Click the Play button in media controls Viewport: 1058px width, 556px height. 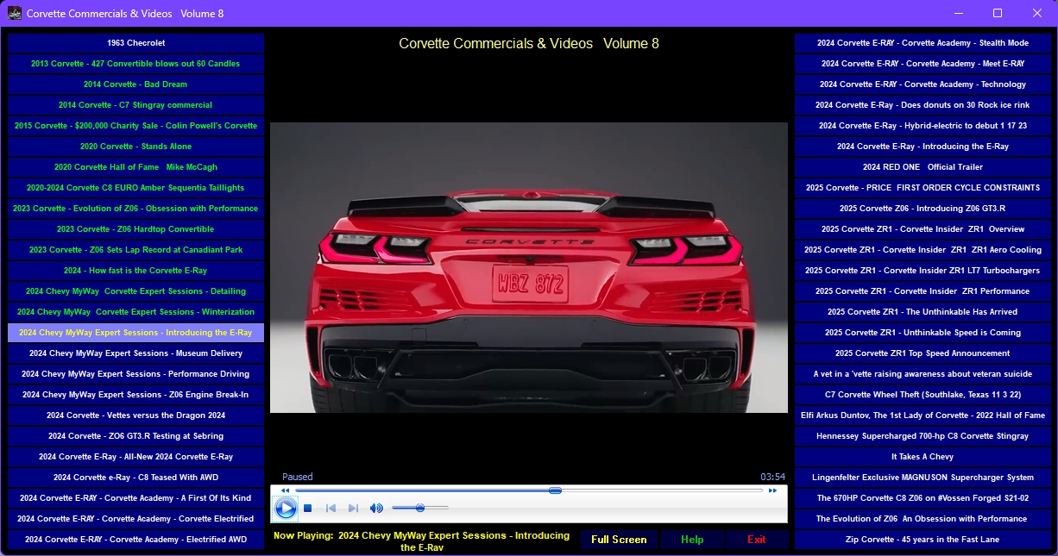coord(286,509)
